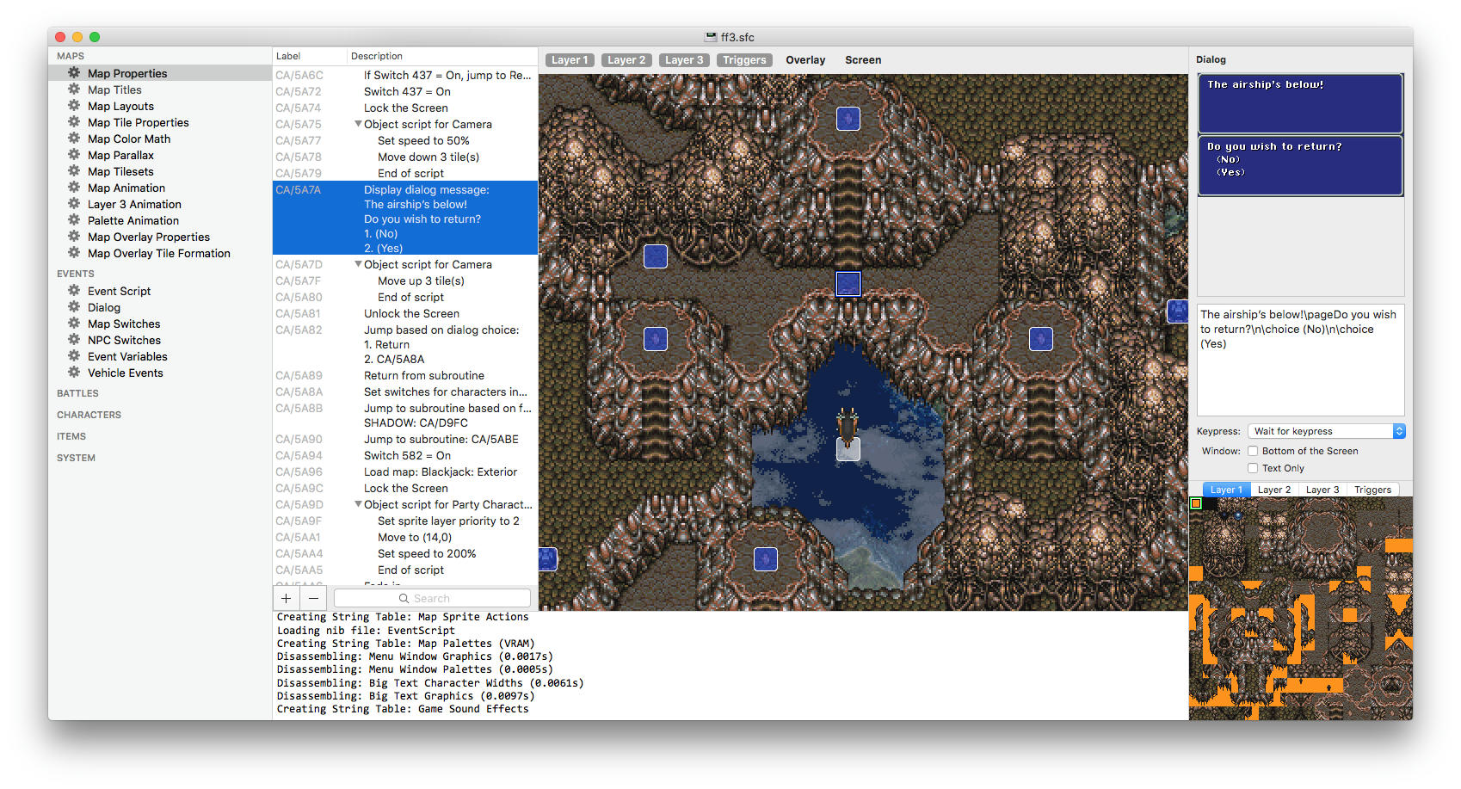The height and width of the screenshot is (789, 1461).
Task: Click the gear icon beside Map Properties
Action: [74, 73]
